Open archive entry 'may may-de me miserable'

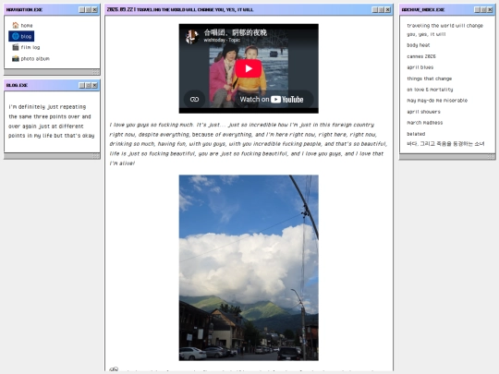[437, 101]
